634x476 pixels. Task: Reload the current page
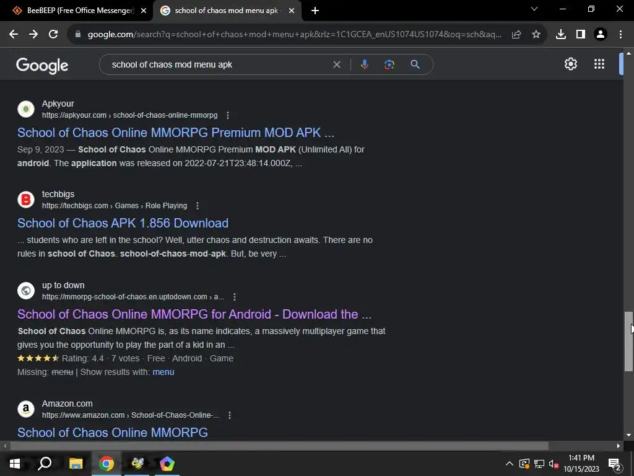[53, 35]
